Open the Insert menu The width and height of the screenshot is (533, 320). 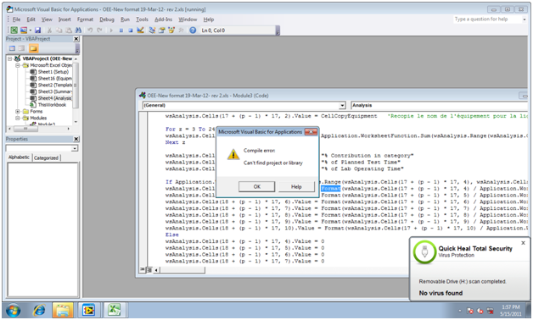pyautogui.click(x=65, y=19)
